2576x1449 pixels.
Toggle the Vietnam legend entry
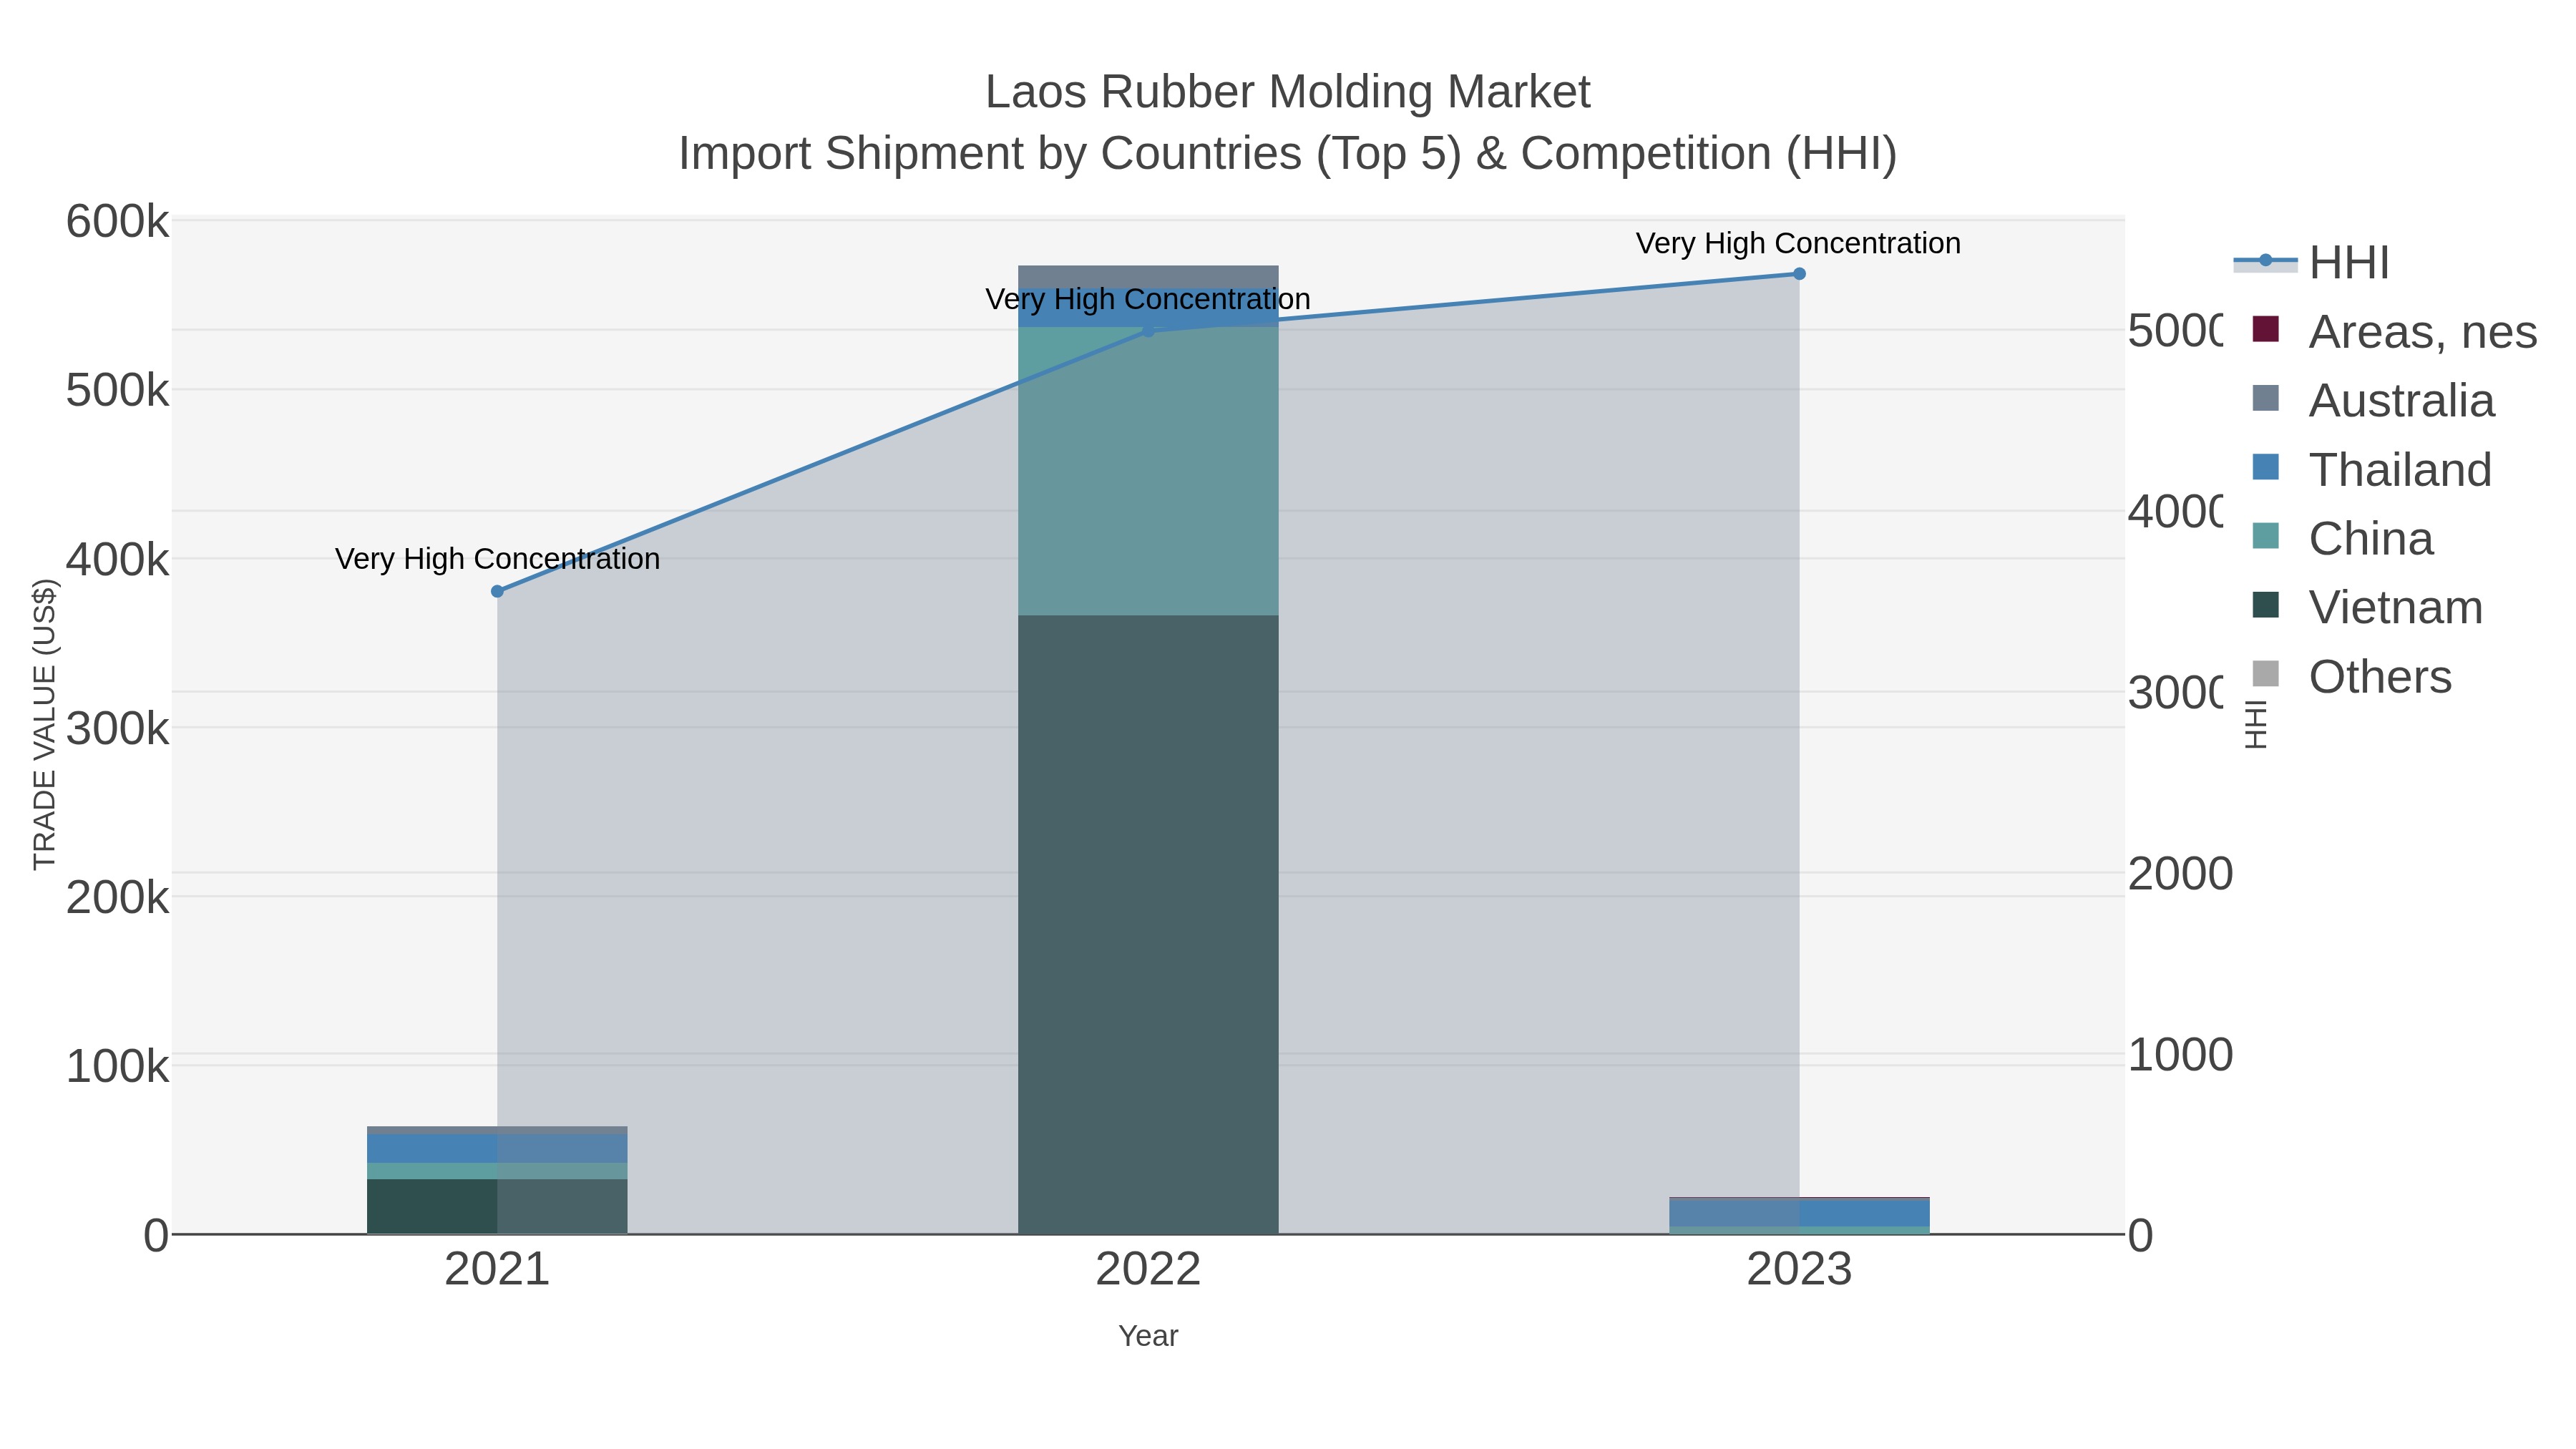click(2366, 607)
